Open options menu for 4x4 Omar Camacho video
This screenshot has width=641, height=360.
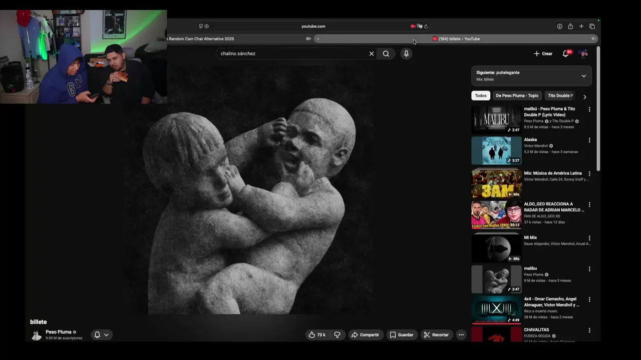point(589,299)
